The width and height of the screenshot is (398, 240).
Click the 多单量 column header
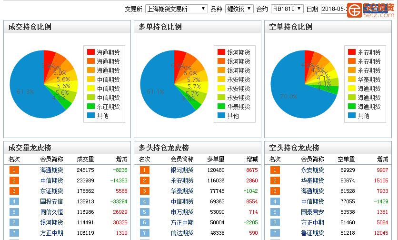click(x=216, y=159)
